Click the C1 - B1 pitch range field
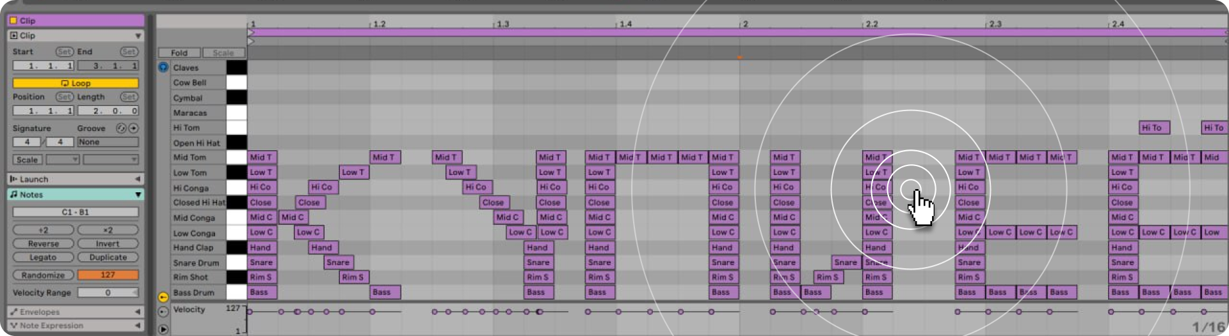 click(76, 212)
